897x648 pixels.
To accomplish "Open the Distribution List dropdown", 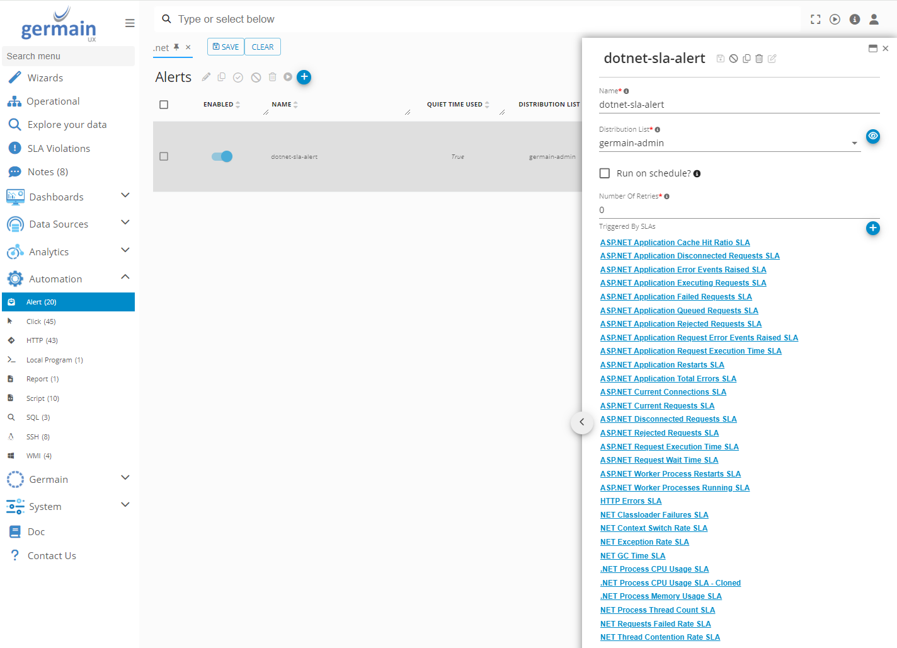I will [x=854, y=143].
